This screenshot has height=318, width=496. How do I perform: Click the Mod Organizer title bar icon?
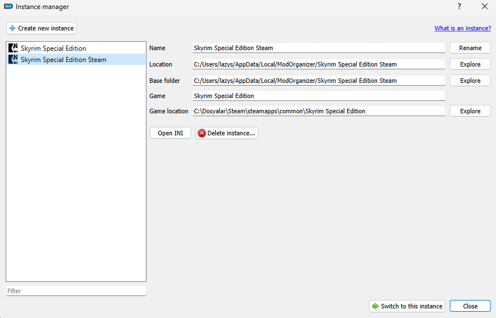pyautogui.click(x=8, y=6)
